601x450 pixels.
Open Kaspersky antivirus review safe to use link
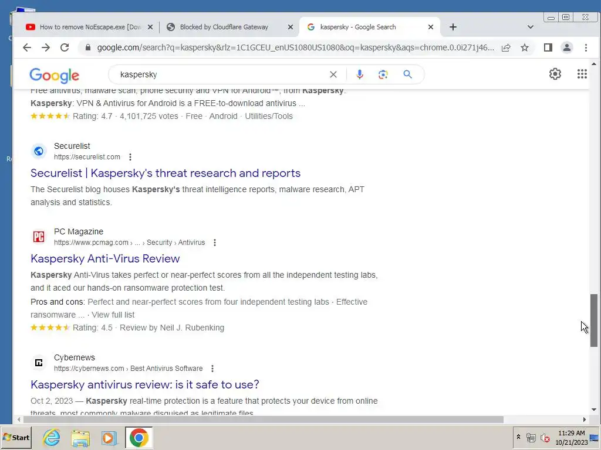pos(145,384)
